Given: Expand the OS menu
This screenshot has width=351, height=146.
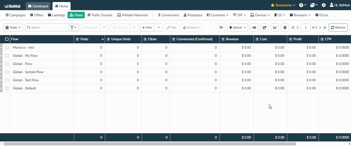Looking at the screenshot, I should 280,15.
